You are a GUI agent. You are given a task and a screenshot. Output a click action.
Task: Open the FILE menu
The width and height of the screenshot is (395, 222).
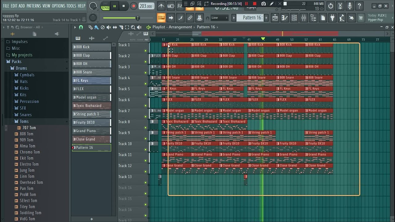point(6,6)
